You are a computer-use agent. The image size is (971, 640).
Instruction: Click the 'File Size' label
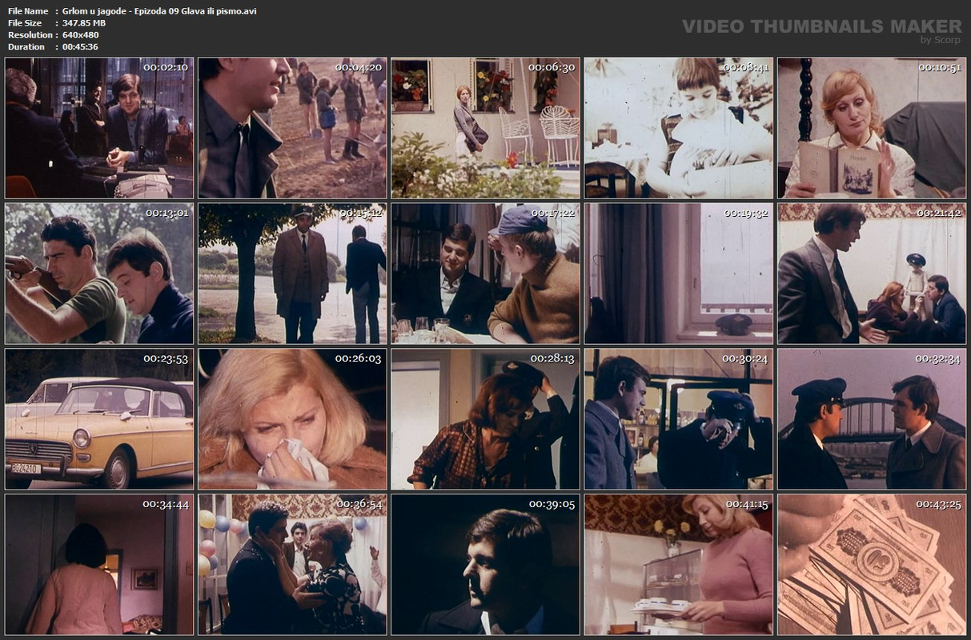25,23
